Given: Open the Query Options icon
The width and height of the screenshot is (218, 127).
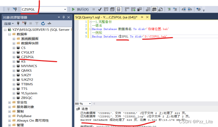Looking at the screenshot, I should (x=112, y=10).
